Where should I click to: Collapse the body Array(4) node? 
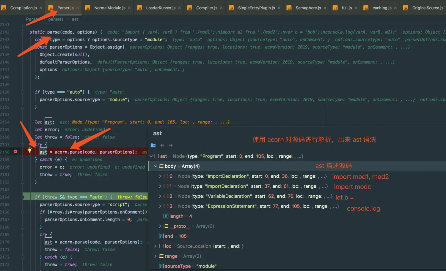[156, 166]
